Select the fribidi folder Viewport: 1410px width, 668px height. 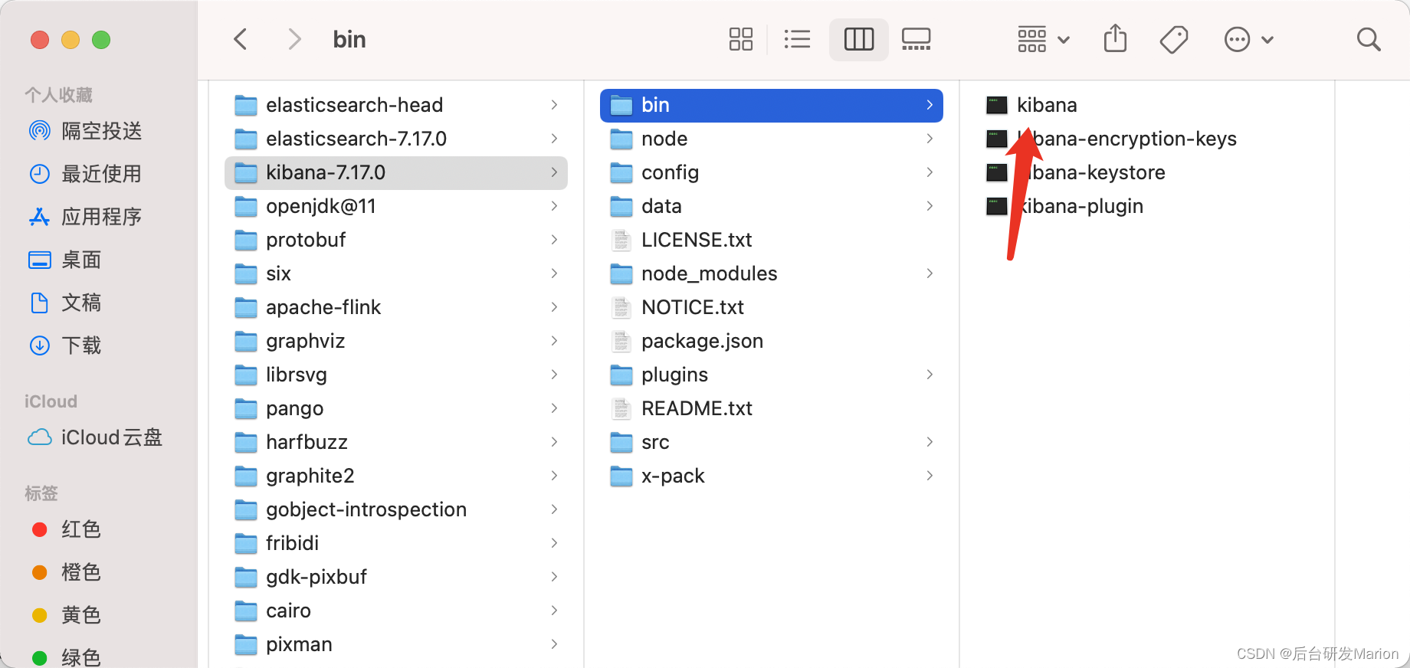click(396, 543)
